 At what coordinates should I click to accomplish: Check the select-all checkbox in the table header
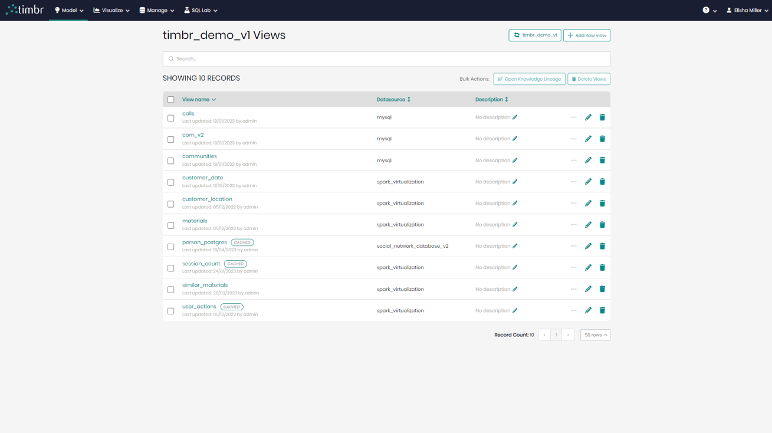pos(171,99)
